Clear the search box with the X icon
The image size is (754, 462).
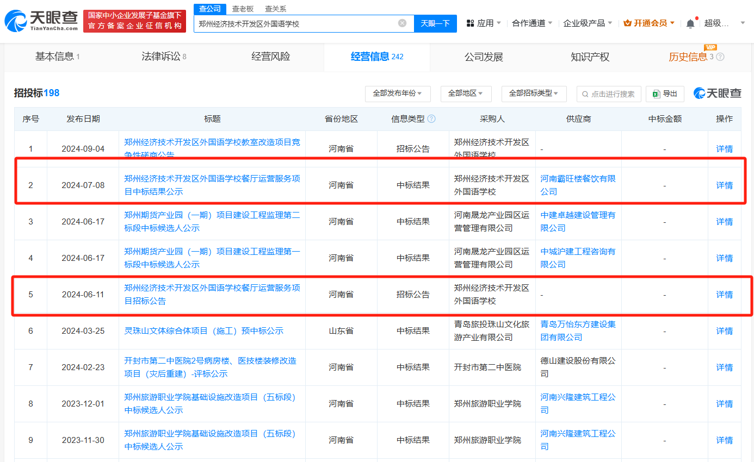(402, 23)
